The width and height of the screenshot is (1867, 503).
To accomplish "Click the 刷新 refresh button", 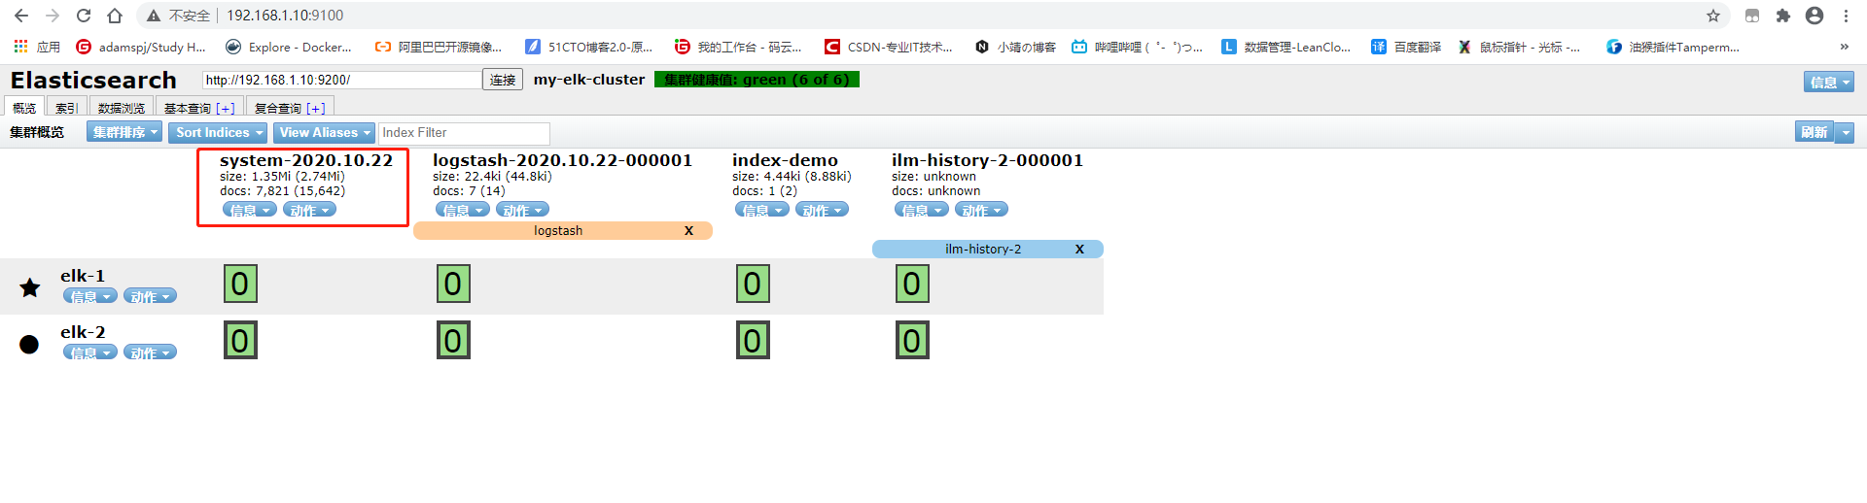I will [1814, 132].
